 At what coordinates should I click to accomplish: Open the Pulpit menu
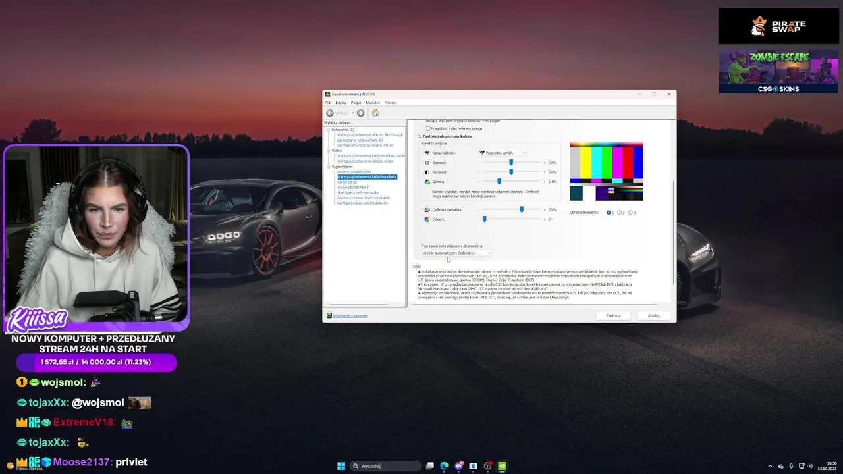click(x=356, y=103)
